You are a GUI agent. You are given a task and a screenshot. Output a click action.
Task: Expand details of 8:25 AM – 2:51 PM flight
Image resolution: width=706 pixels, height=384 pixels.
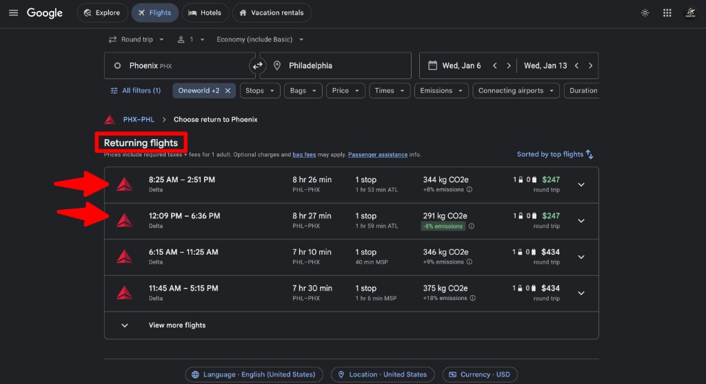point(581,185)
